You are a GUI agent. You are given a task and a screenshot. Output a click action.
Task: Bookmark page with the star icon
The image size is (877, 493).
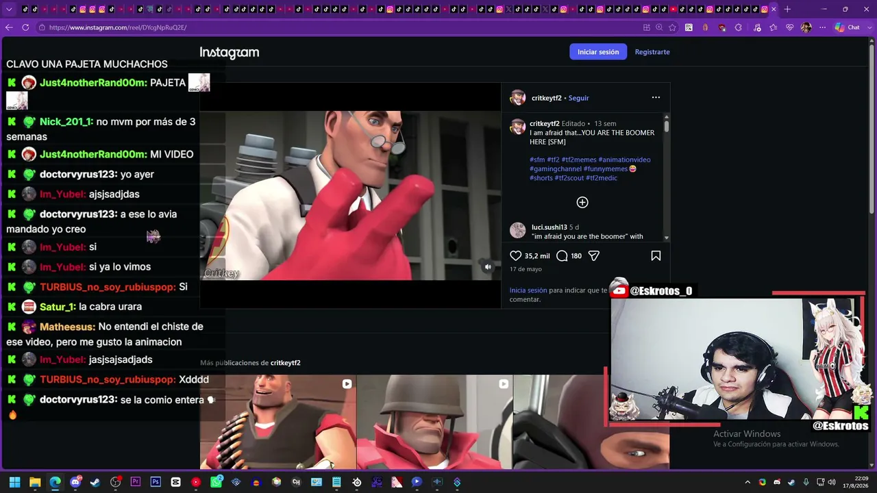point(672,27)
